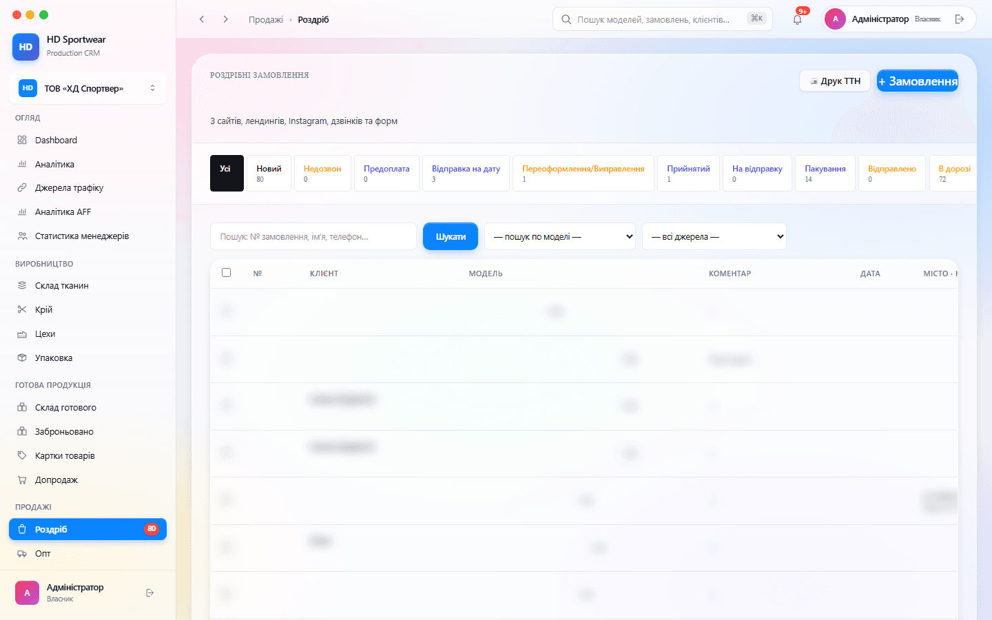This screenshot has height=620, width=992.
Task: Click the № column header
Action: (x=258, y=273)
